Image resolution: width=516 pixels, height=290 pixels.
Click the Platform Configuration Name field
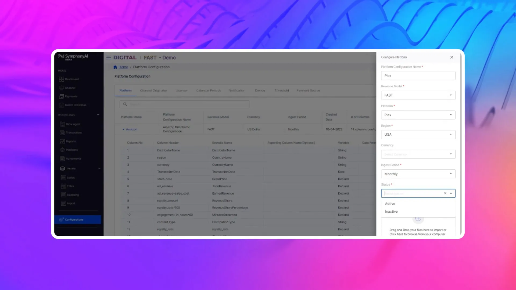click(x=418, y=76)
